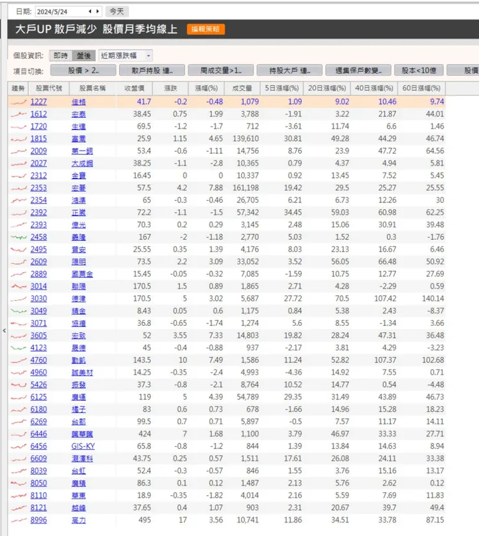Click closing price 424 cell
Screen dimensions: 479x536
145,434
